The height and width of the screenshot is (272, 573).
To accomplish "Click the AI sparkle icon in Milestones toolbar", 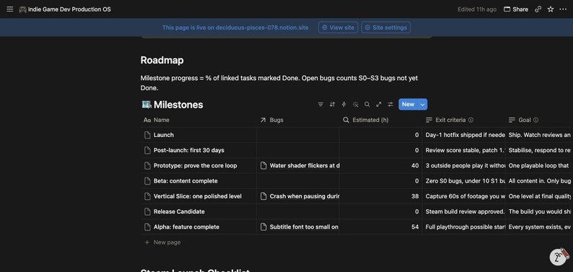I will 356,105.
